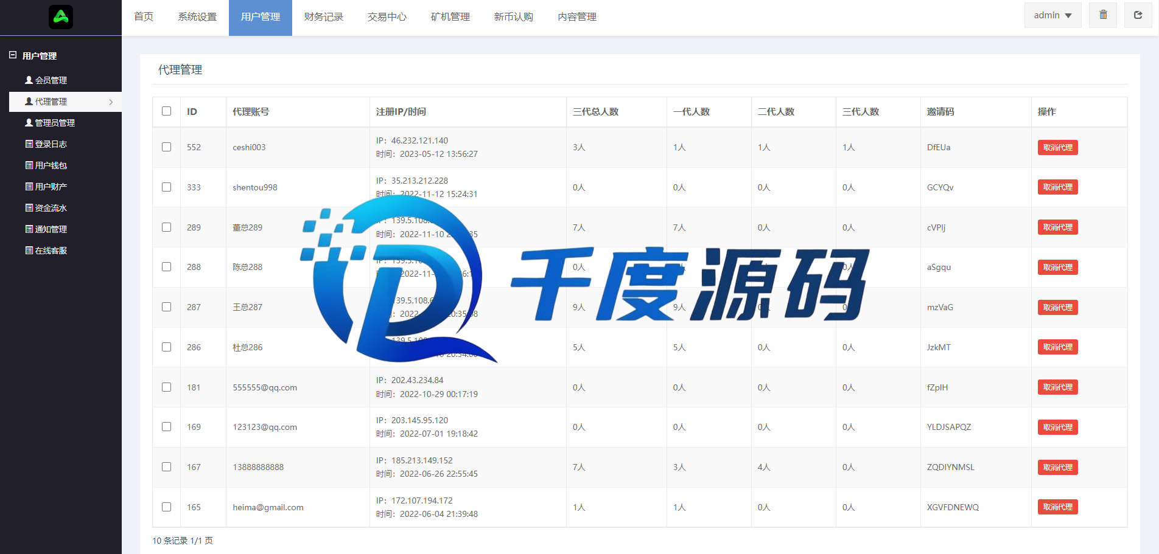Tick the checkbox for ID 286
The width and height of the screenshot is (1159, 554).
[x=167, y=347]
